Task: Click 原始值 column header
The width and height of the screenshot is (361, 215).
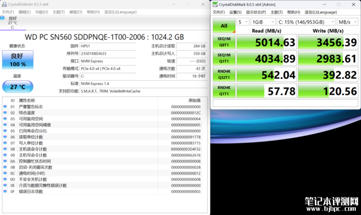Action: 195,100
